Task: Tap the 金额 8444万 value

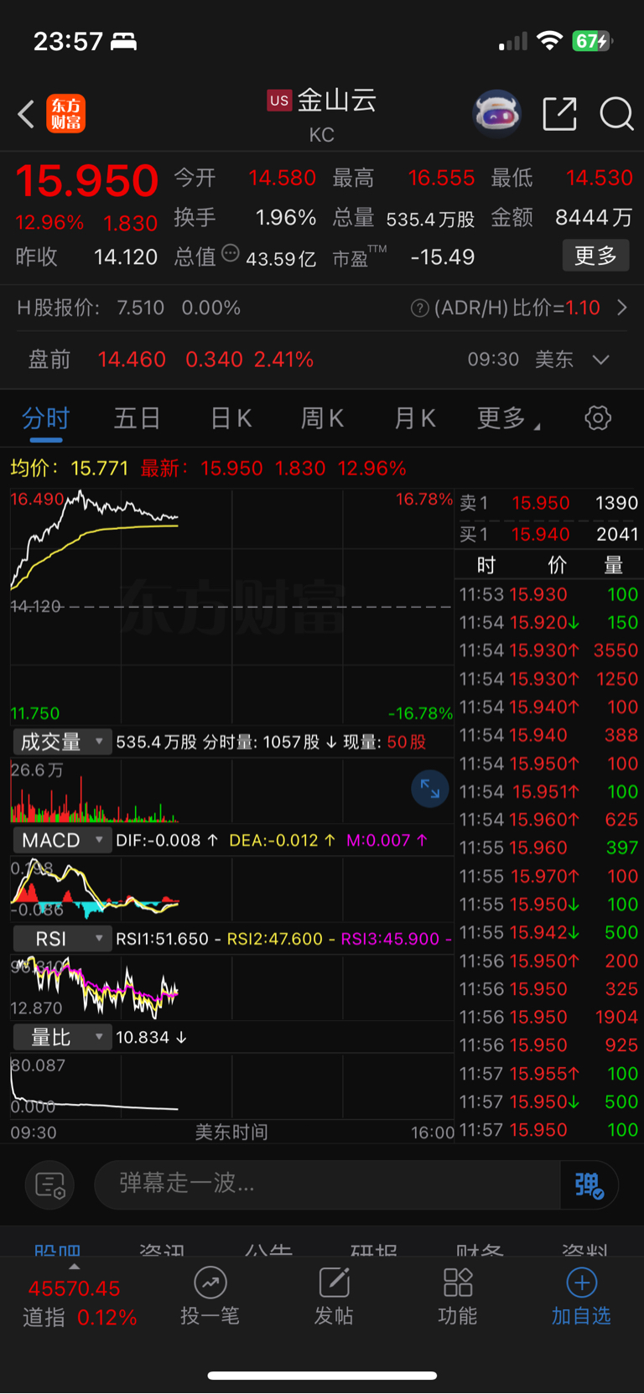Action: [594, 218]
